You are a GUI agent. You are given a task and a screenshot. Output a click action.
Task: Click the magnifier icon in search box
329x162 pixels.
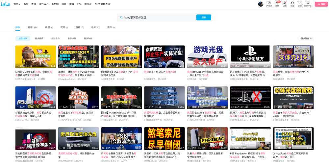(x=121, y=18)
